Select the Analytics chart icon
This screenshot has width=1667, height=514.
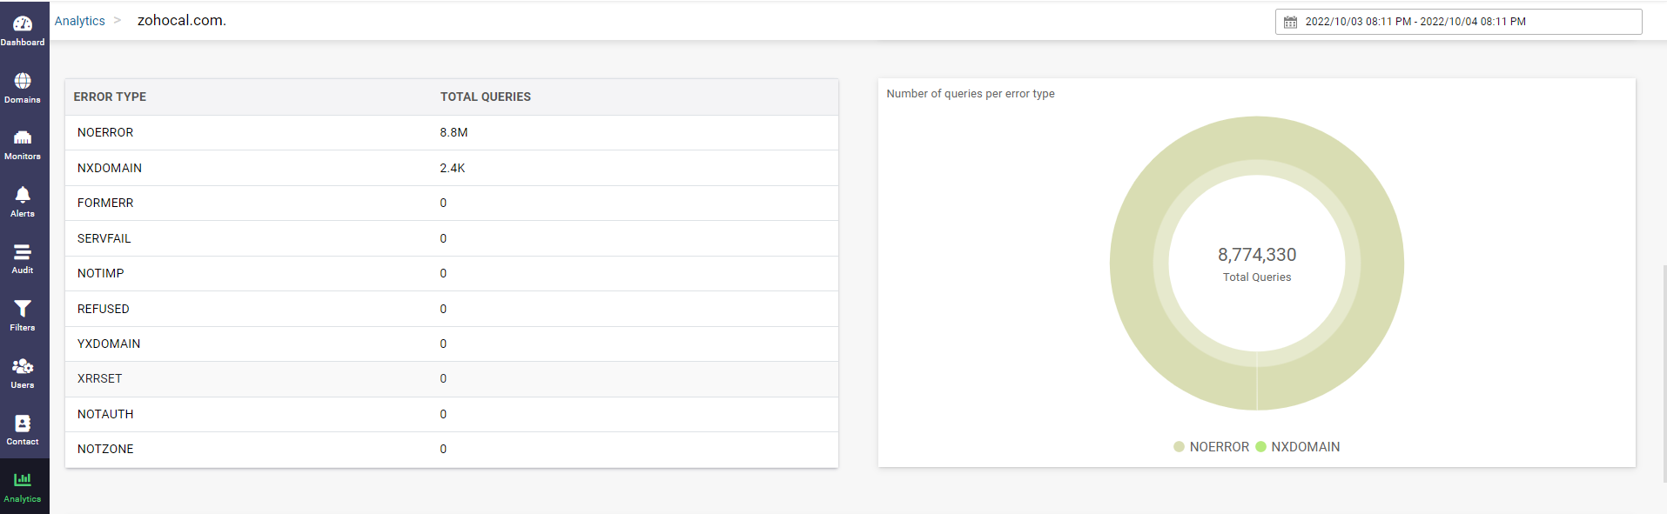coord(23,480)
